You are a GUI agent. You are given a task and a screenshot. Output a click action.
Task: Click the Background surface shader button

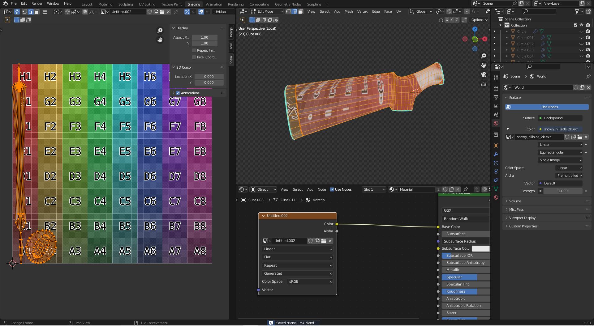point(560,118)
